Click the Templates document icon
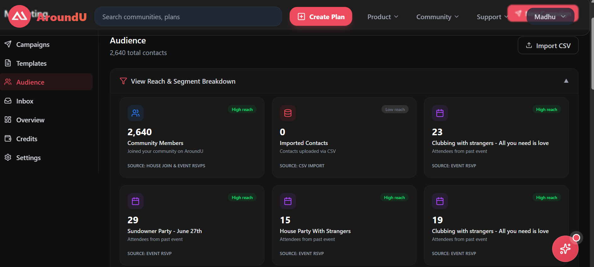 click(8, 63)
